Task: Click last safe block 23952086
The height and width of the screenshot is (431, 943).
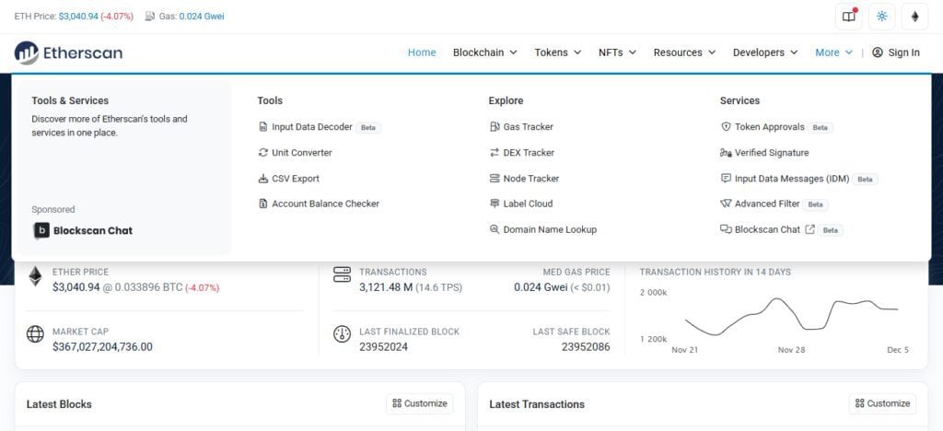Action: (586, 347)
